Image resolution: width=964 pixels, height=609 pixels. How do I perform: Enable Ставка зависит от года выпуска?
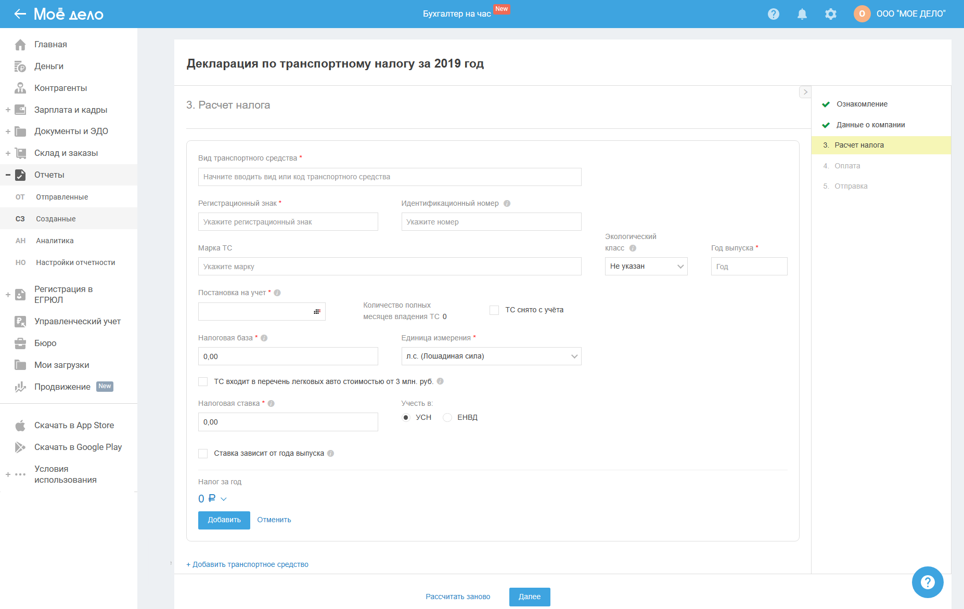203,454
